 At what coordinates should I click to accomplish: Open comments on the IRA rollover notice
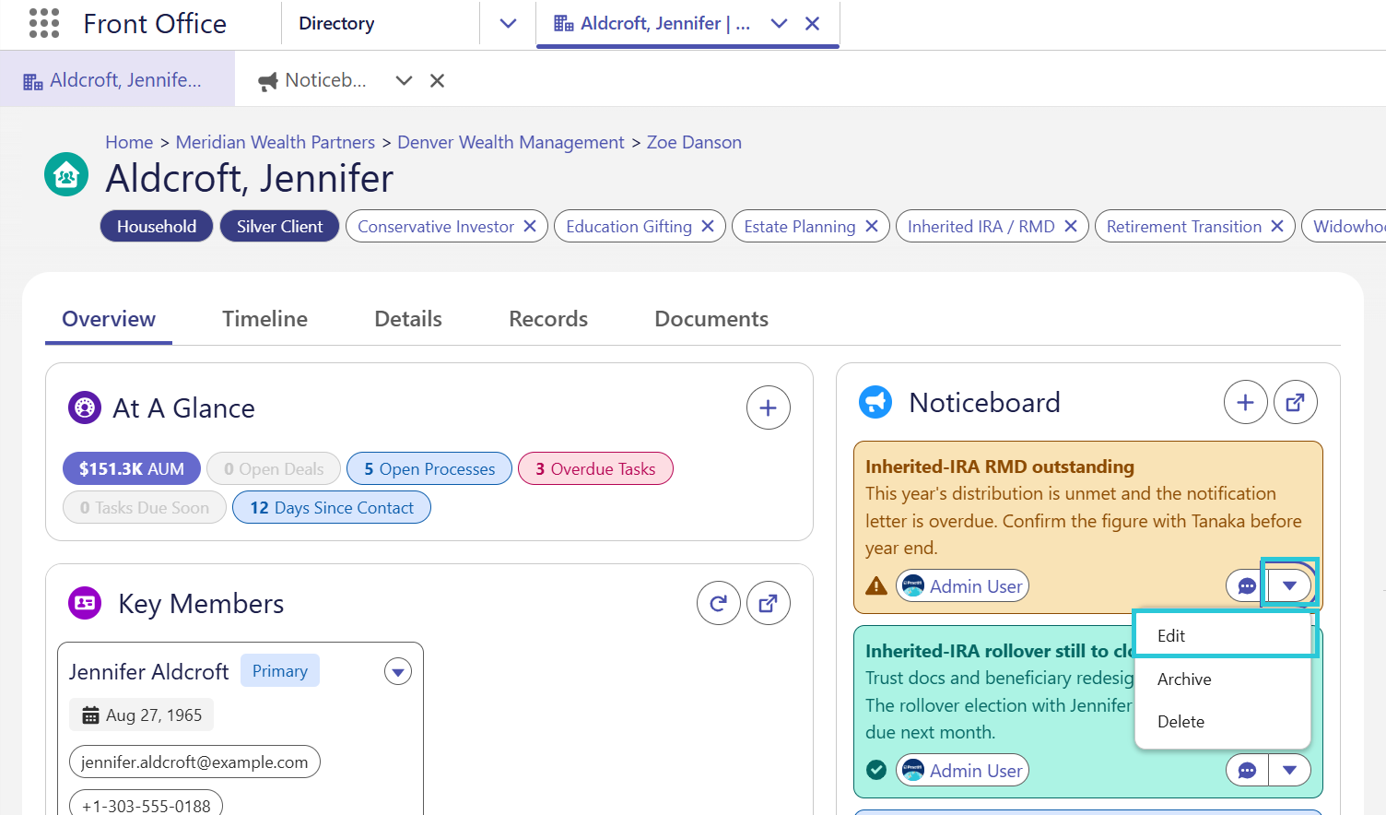(x=1248, y=771)
